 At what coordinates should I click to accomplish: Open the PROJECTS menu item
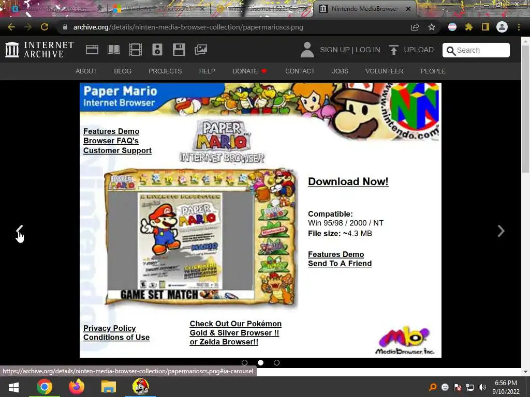[165, 71]
